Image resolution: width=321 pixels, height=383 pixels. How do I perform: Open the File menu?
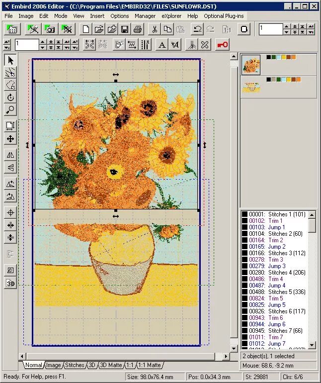(x=8, y=16)
